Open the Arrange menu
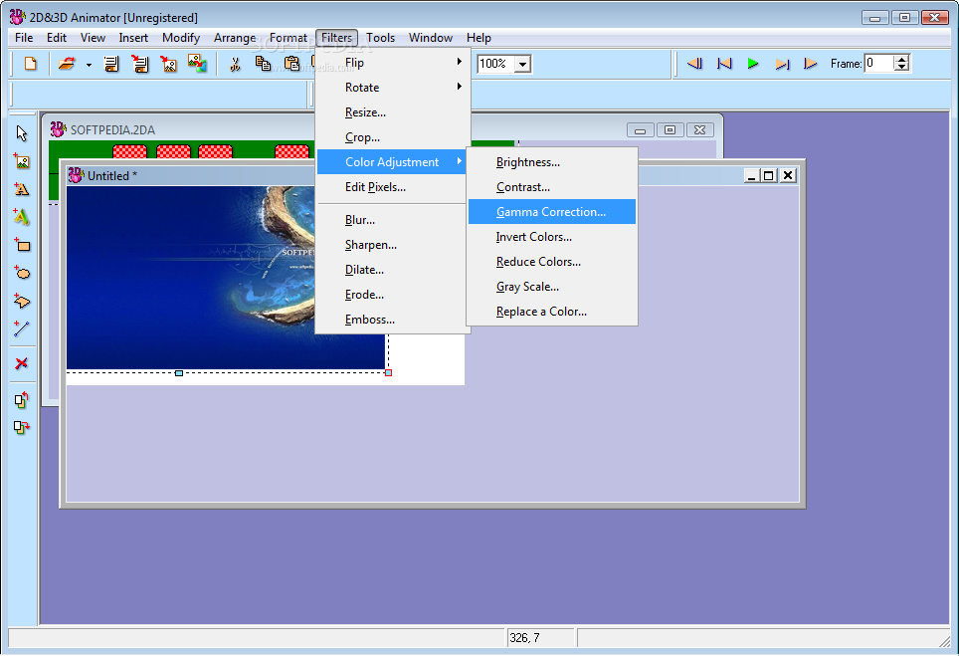The image size is (959, 656). click(235, 38)
